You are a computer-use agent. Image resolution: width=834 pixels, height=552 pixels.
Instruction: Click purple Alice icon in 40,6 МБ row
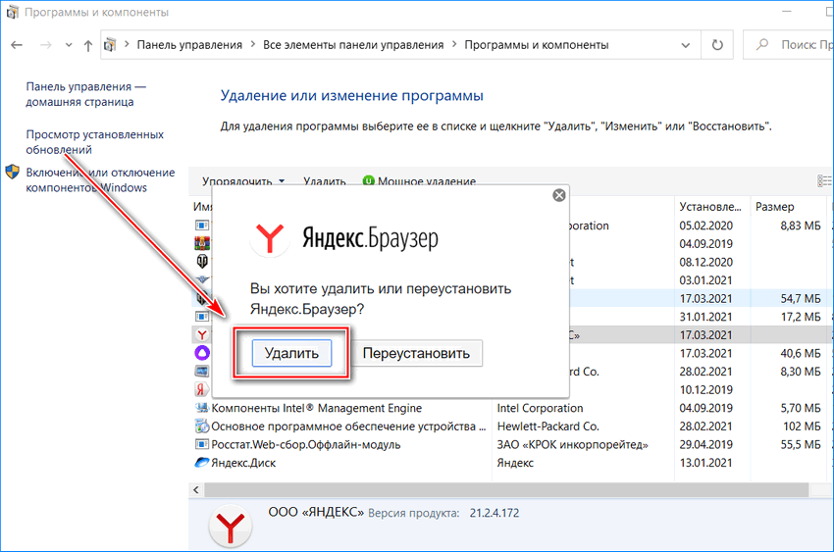pos(202,353)
